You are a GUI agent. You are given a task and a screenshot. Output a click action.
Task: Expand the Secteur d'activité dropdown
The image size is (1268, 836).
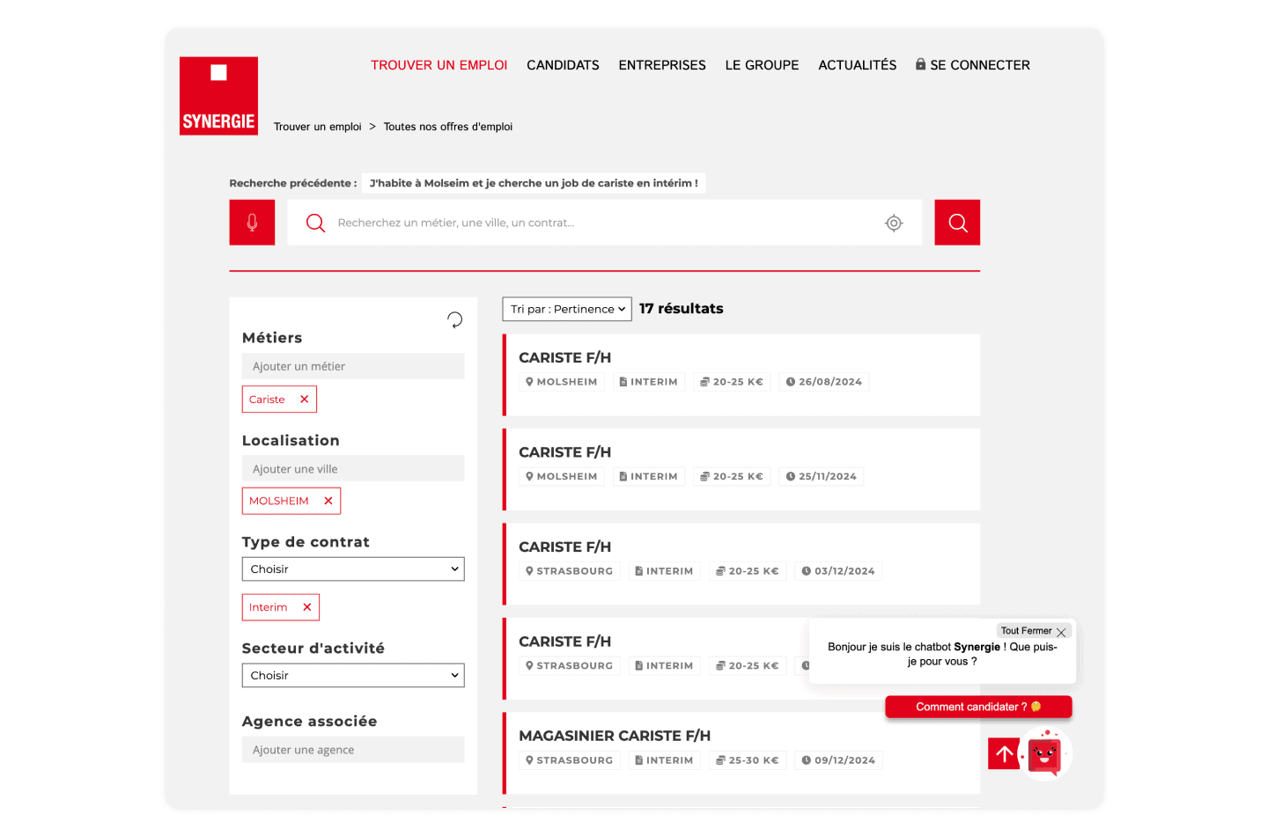(352, 676)
